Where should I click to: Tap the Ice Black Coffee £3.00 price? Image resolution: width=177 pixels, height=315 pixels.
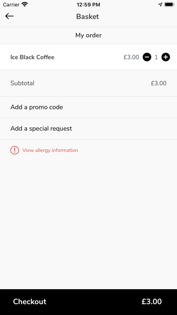click(x=131, y=57)
